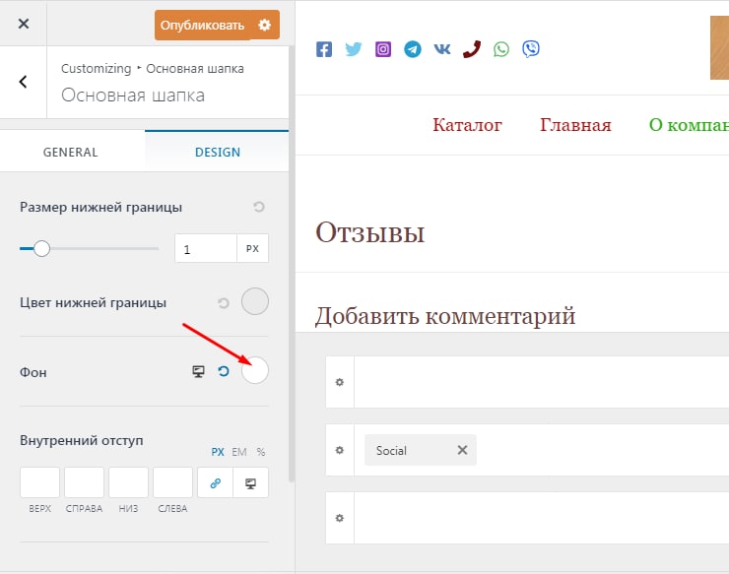Click the СЛЕВА padding input
Screen dimensions: 729x574
coord(172,482)
